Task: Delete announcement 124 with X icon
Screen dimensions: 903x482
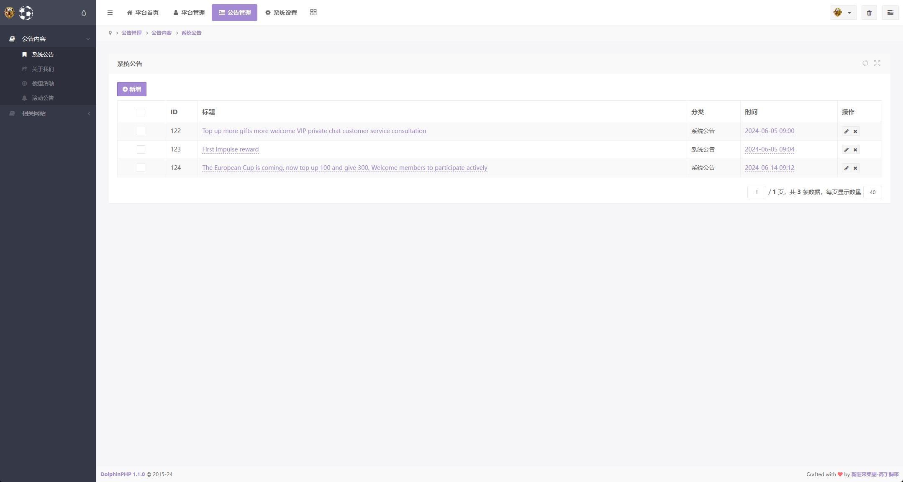Action: pos(855,168)
